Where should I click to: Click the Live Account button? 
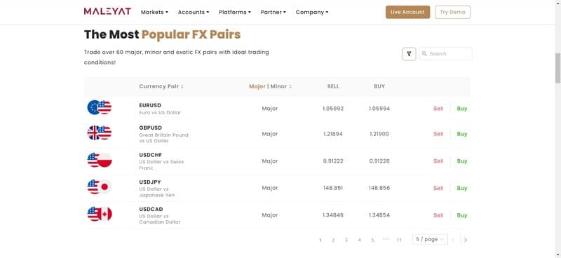(407, 12)
